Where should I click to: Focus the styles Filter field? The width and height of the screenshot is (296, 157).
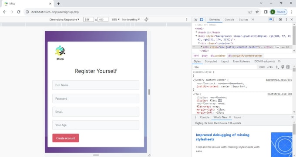(x=225, y=67)
